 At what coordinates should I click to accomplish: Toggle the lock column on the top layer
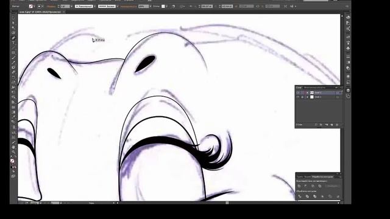[302, 93]
